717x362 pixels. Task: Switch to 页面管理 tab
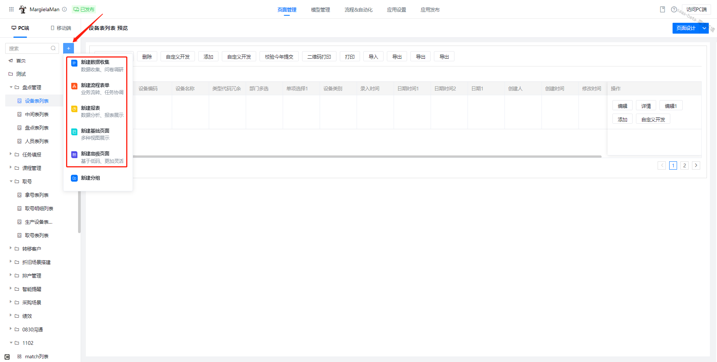pyautogui.click(x=287, y=10)
